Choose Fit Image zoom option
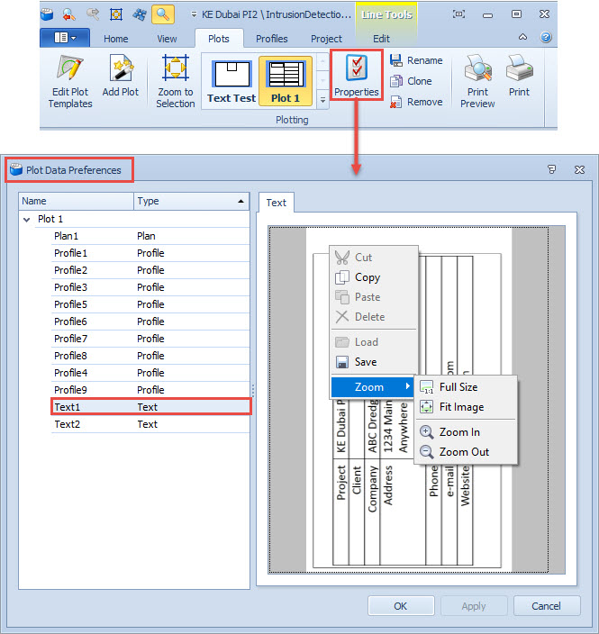 click(466, 407)
